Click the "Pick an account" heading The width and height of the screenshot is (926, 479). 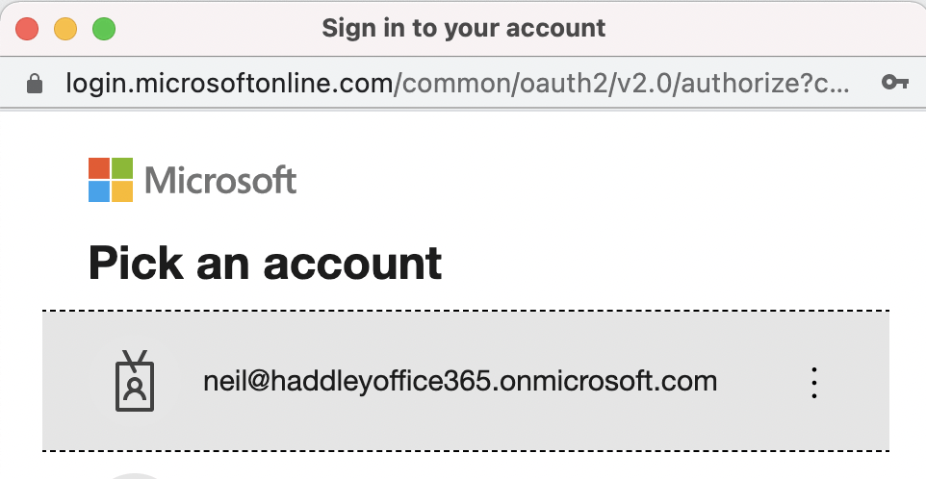click(x=265, y=263)
